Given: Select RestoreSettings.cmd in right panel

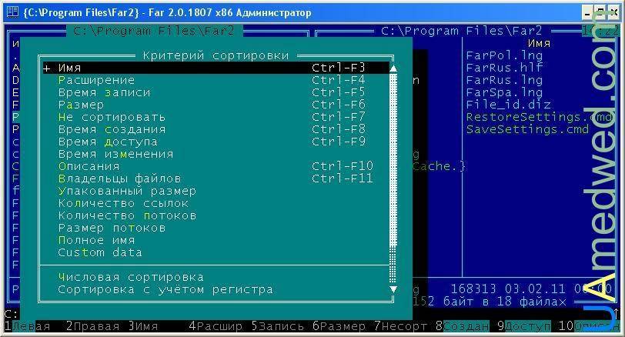Looking at the screenshot, I should pos(540,117).
